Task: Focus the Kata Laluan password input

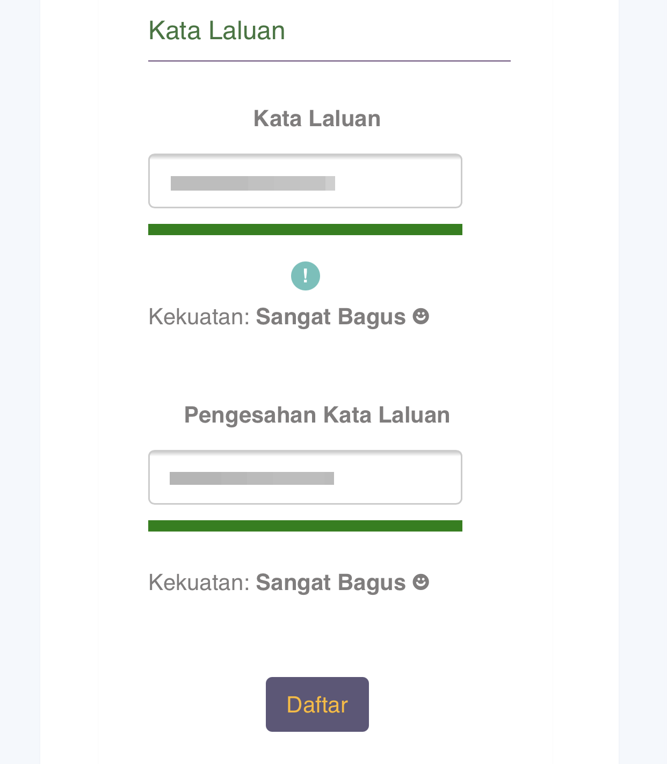Action: (305, 181)
